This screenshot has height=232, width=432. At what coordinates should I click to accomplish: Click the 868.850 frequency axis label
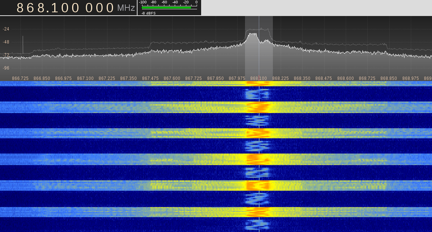click(x=388, y=78)
